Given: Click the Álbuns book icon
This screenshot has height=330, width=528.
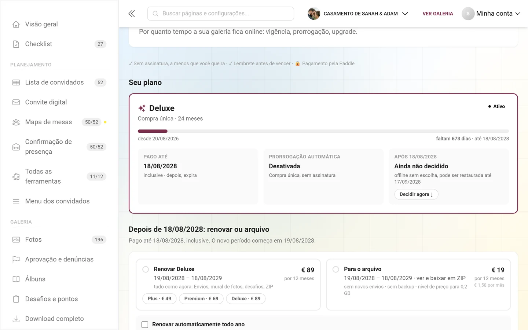Looking at the screenshot, I should [16, 279].
